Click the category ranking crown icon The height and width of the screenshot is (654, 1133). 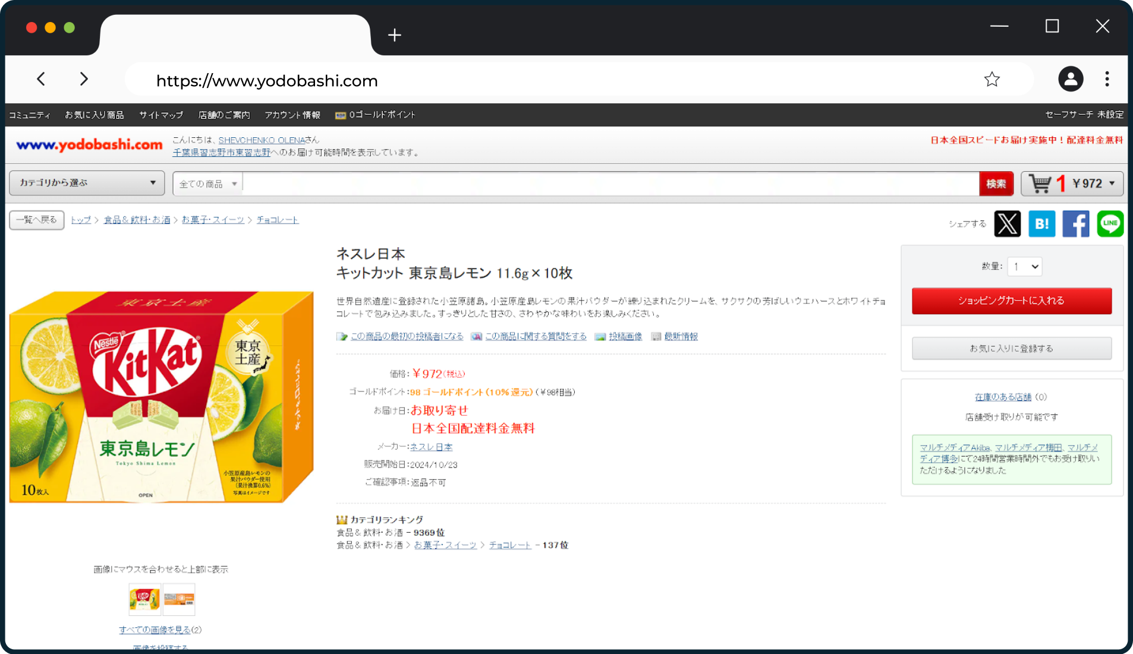coord(342,520)
